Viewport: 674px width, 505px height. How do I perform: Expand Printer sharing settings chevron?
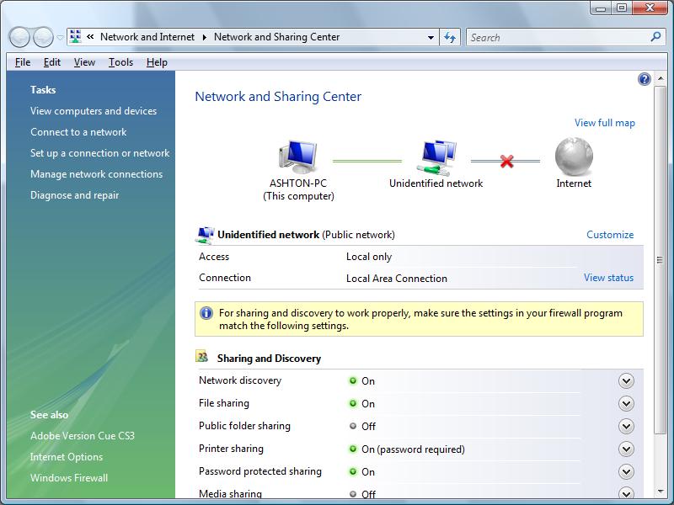[626, 449]
